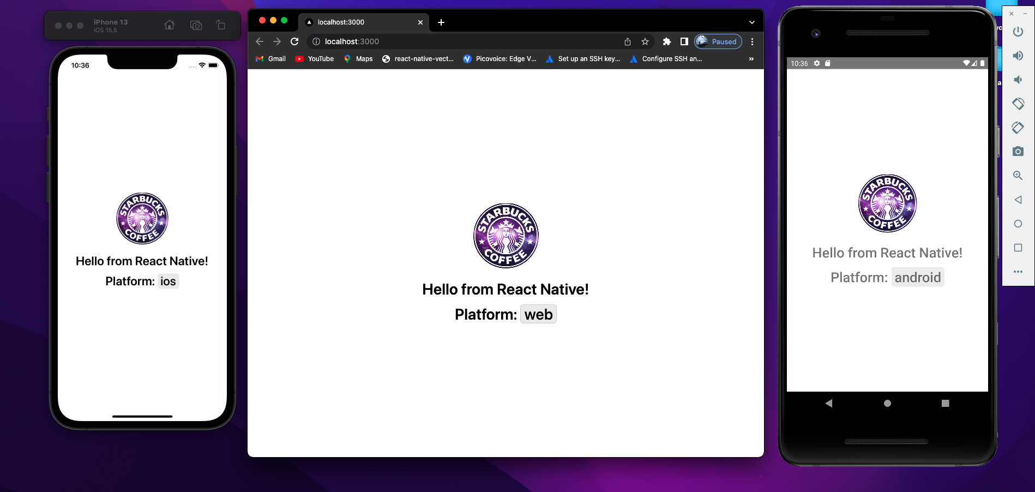This screenshot has width=1035, height=492.
Task: Tap Android on-screen Home navigation button
Action: coord(887,404)
